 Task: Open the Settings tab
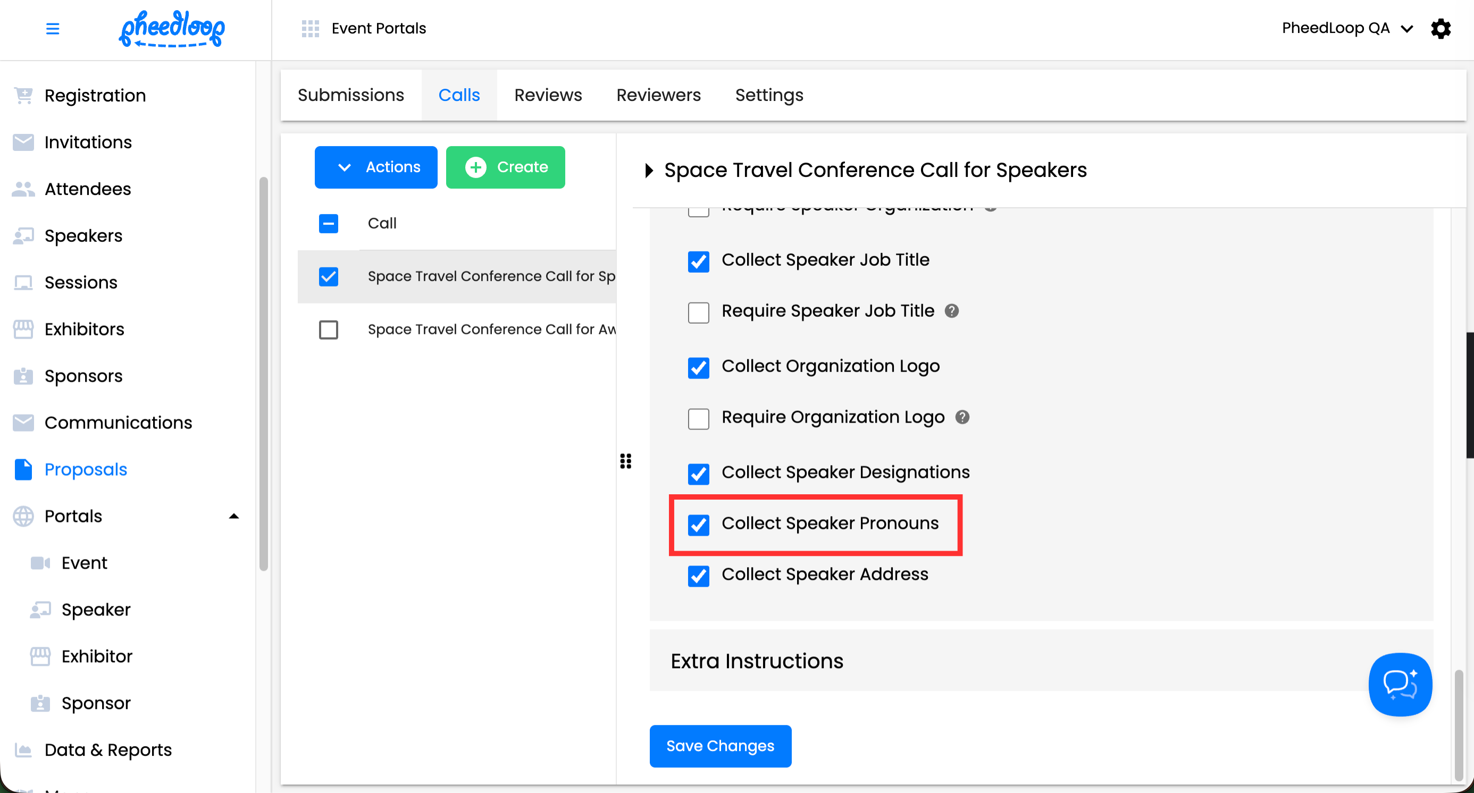[x=768, y=95]
